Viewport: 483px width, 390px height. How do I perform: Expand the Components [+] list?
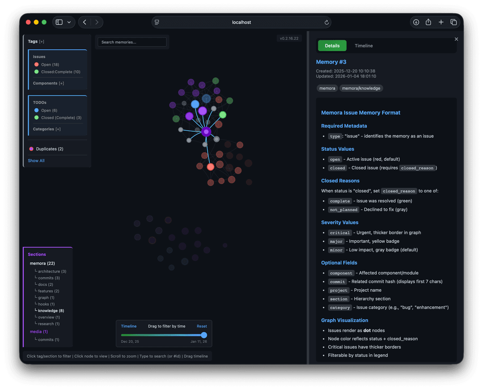48,83
